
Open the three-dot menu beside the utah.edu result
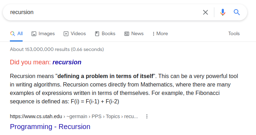click(x=147, y=116)
